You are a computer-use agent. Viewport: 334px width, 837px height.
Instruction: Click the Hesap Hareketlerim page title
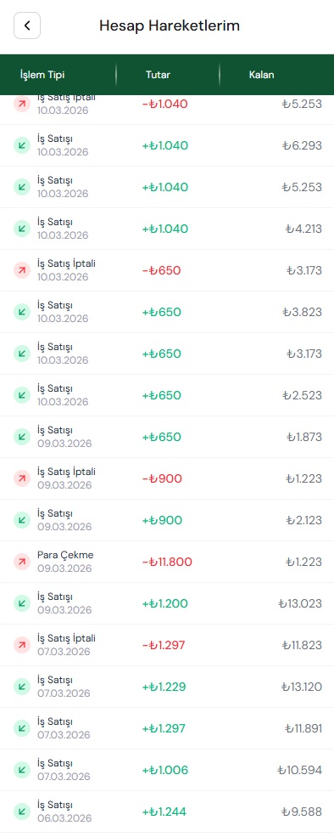(x=170, y=25)
